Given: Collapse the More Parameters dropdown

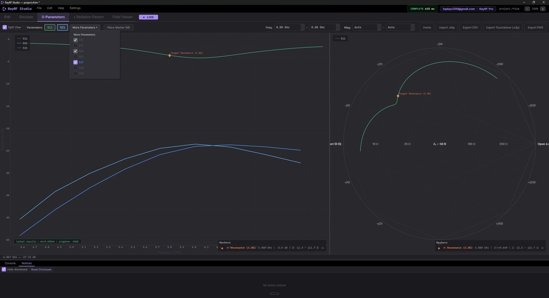Looking at the screenshot, I should click(85, 27).
